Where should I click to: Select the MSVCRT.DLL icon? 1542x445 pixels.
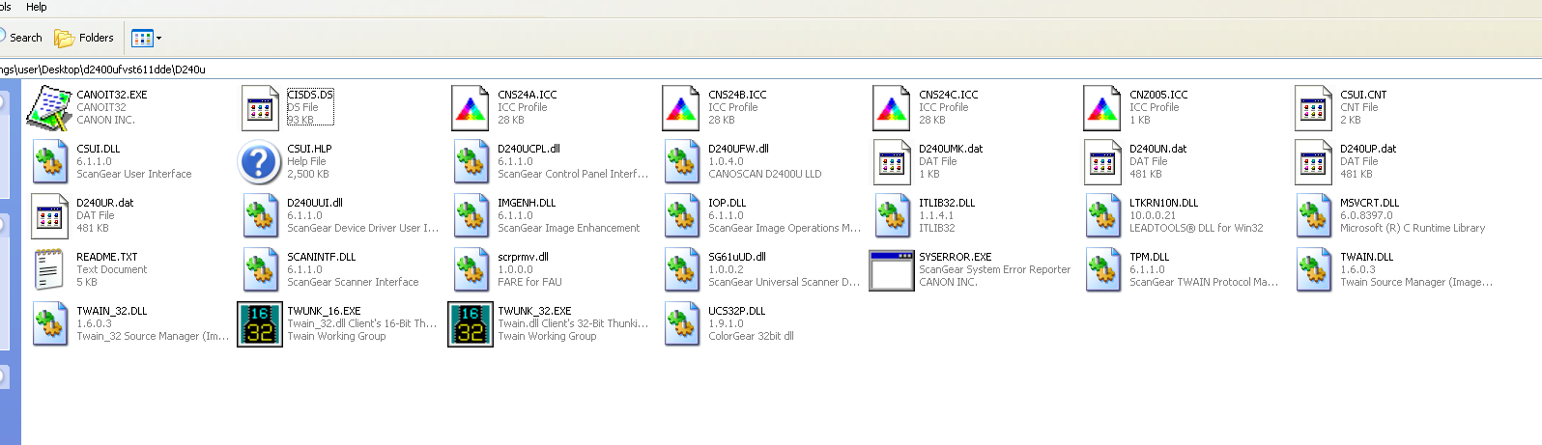coord(1313,216)
